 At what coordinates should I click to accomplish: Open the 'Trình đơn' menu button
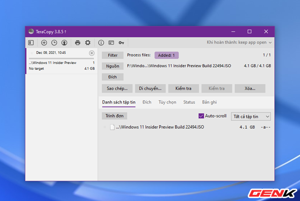pos(114,116)
